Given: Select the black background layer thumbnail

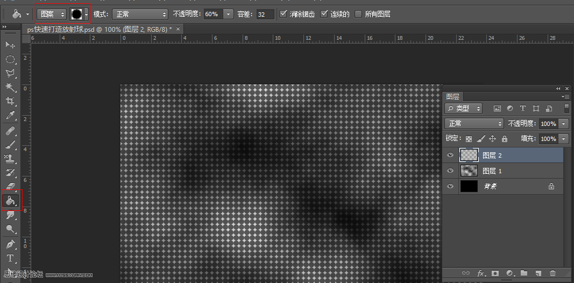Looking at the screenshot, I should tap(469, 186).
